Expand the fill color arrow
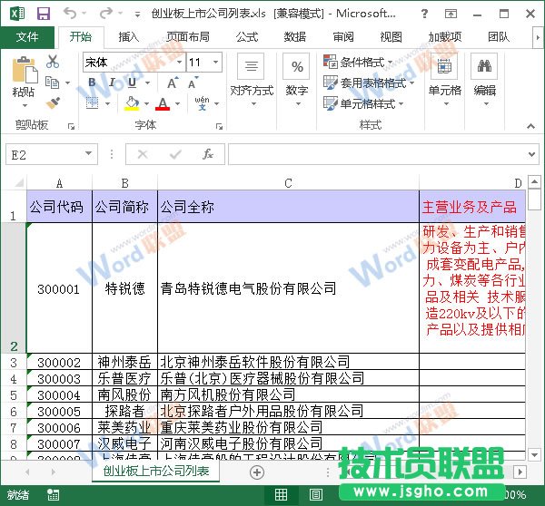The image size is (545, 506). [x=146, y=103]
